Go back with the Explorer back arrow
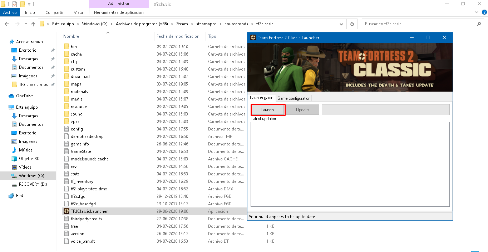The image size is (488, 252). [6, 24]
